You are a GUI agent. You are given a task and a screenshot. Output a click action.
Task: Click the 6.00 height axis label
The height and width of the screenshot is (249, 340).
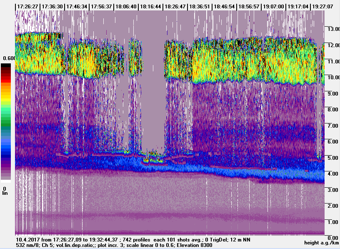pos(333,141)
